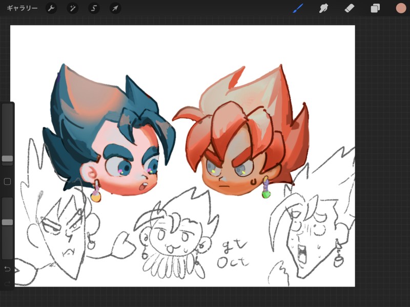Open the Actions wrench menu
The height and width of the screenshot is (307, 410).
51,8
